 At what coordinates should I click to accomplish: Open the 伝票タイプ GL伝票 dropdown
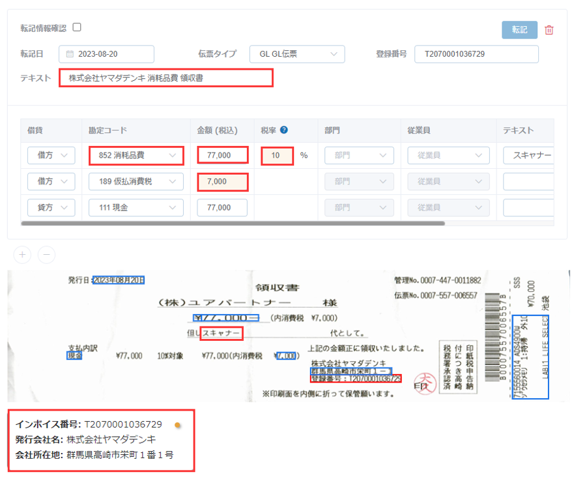297,54
